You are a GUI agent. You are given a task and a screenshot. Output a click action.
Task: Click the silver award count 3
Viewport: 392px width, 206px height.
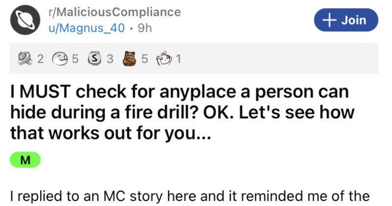pos(110,59)
